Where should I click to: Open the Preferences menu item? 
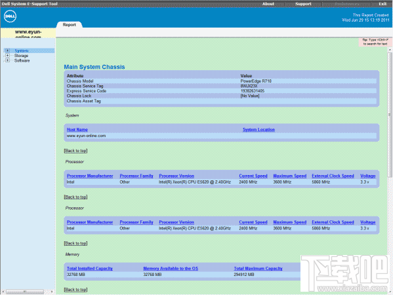pos(346,4)
